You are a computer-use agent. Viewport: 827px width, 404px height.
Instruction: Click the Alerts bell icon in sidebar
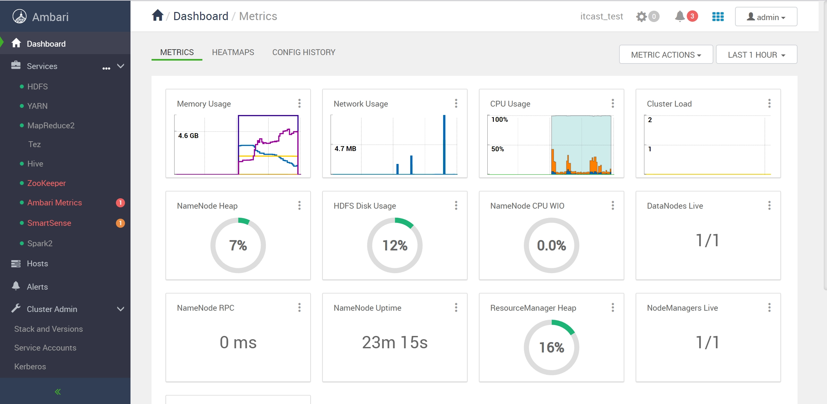point(16,286)
